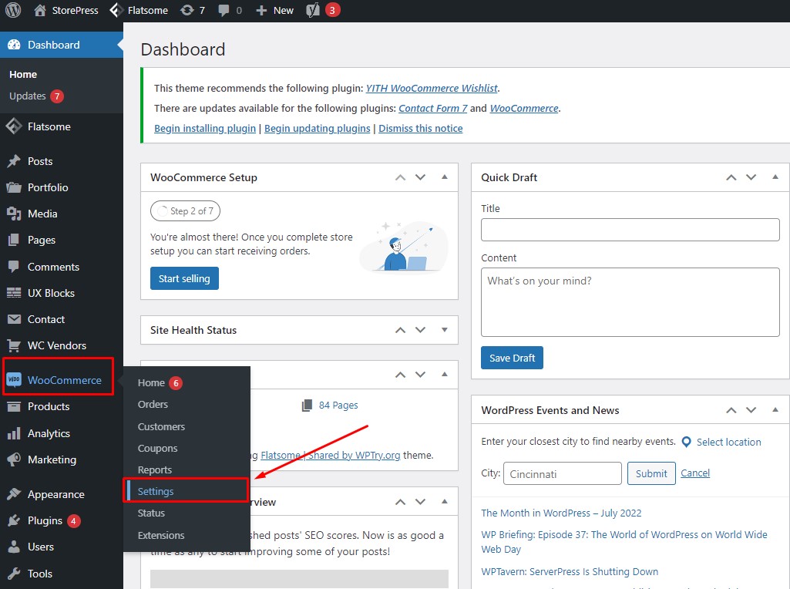Click the WordPress logo in the admin bar
Viewport: 790px width, 589px height.
(x=13, y=10)
